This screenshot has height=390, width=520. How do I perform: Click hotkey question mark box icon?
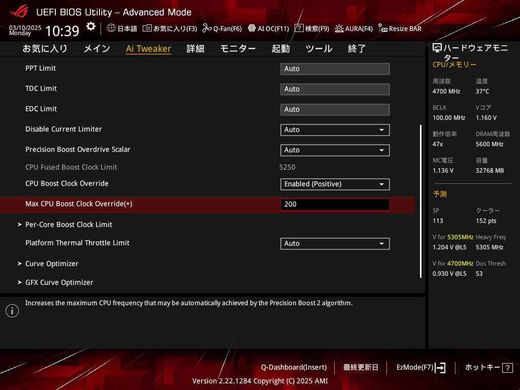(507, 368)
